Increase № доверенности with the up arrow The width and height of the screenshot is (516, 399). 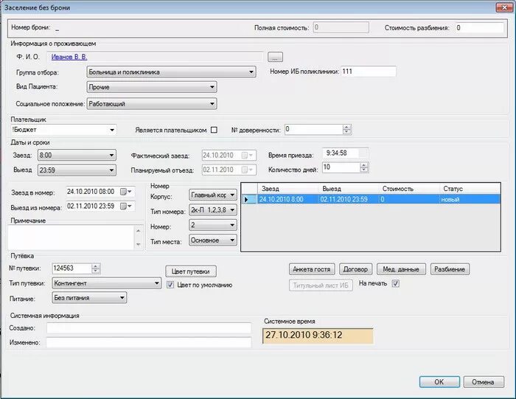tap(347, 127)
